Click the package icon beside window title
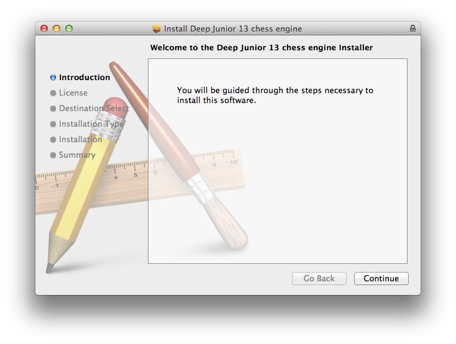 click(156, 29)
